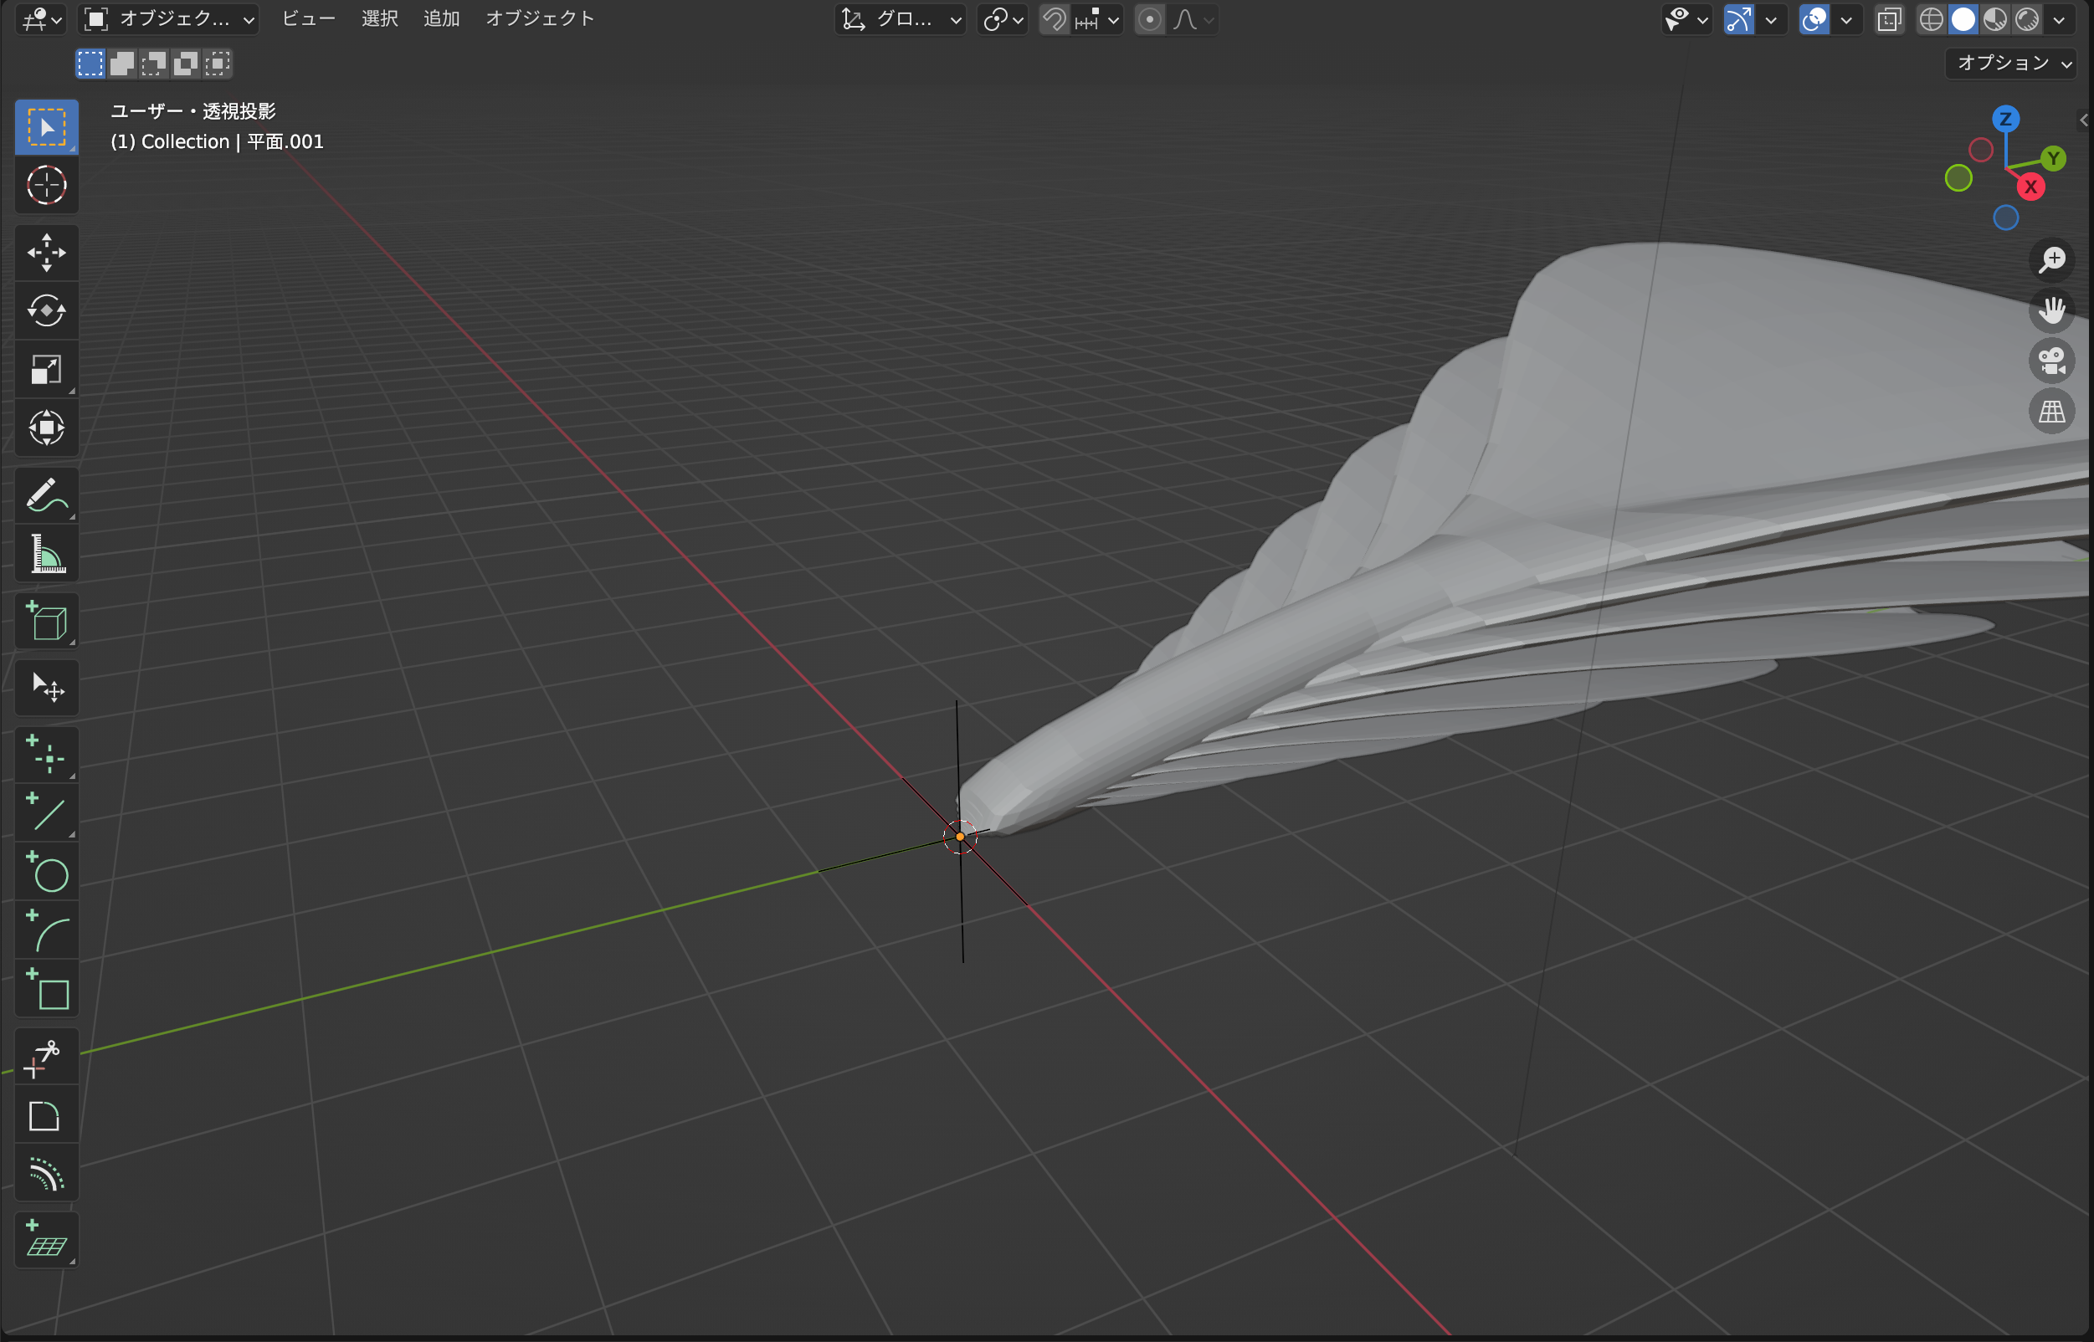Activate the add workplane grid tool
This screenshot has height=1342, width=2094.
[x=46, y=1240]
